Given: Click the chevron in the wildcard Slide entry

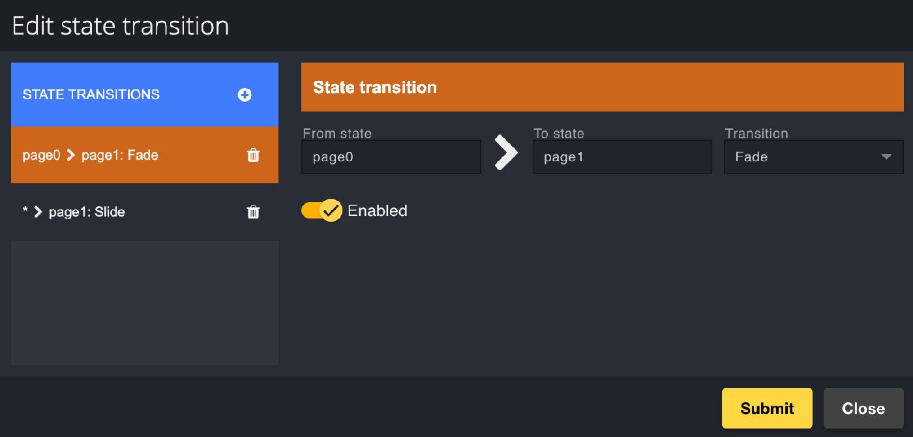Looking at the screenshot, I should 37,211.
